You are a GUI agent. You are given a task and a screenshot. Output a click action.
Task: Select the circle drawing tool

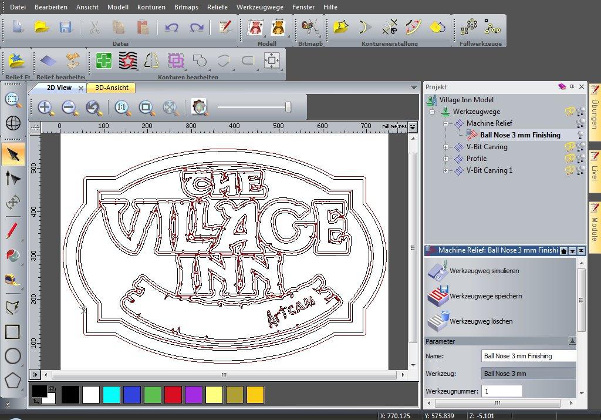coord(12,356)
